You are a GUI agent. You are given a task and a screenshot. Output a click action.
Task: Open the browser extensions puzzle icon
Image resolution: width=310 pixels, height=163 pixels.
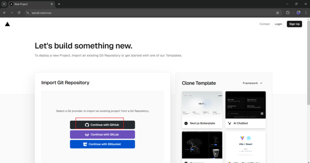pyautogui.click(x=288, y=13)
